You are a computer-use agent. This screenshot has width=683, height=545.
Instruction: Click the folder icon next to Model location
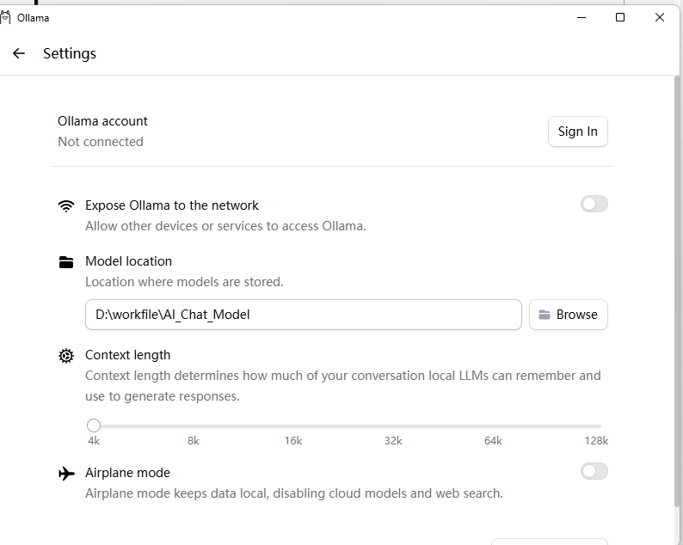pyautogui.click(x=66, y=262)
